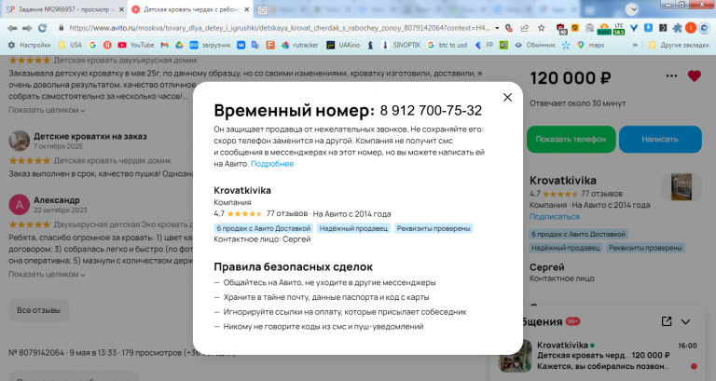Open the seller's avatar thumbnail
The height and width of the screenshot is (381, 716).
coord(682,186)
